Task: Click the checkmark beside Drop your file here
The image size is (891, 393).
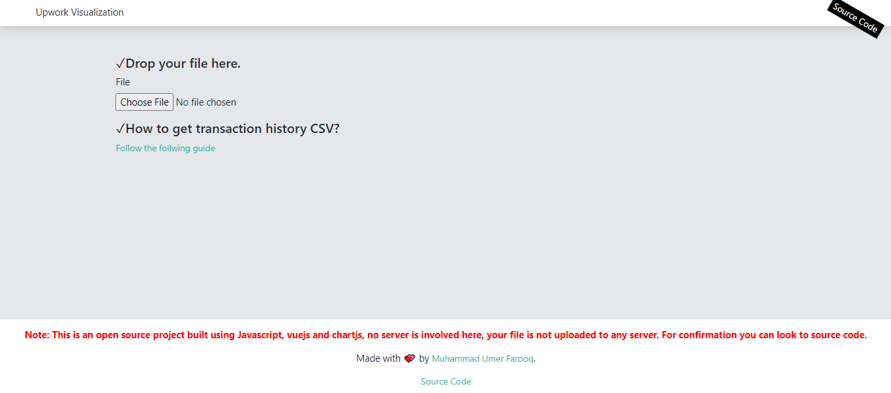Action: [x=120, y=63]
